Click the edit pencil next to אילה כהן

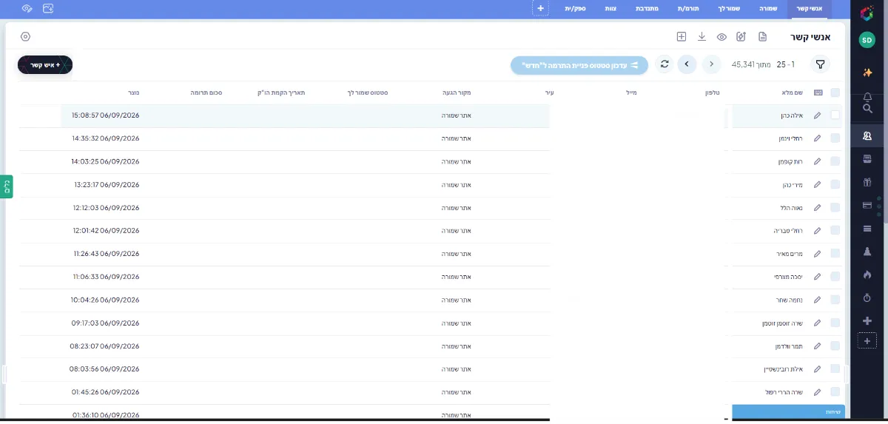(x=817, y=115)
